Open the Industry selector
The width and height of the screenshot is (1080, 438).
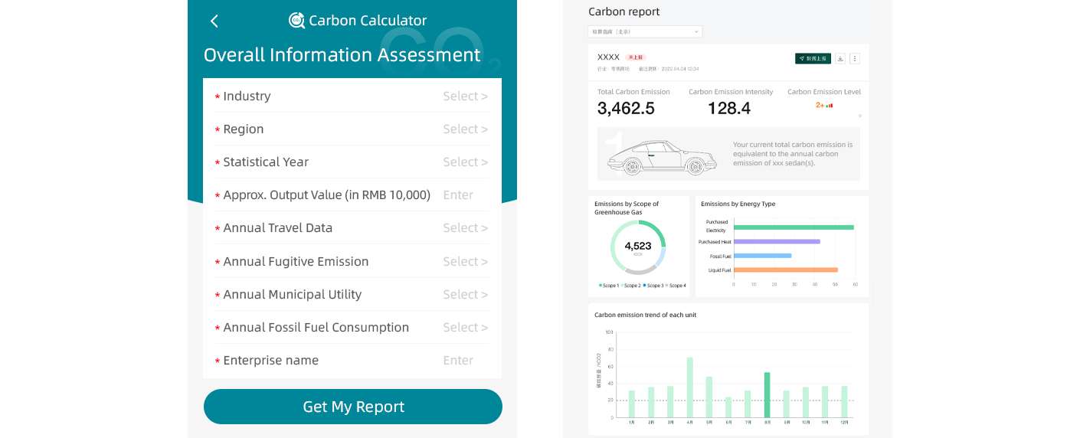pyautogui.click(x=352, y=96)
